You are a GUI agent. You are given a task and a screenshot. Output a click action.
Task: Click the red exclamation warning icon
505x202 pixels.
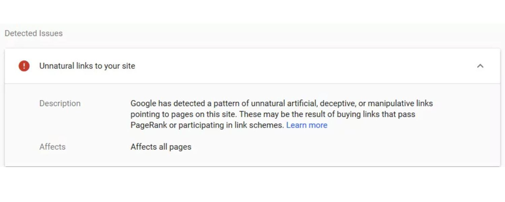pos(24,66)
